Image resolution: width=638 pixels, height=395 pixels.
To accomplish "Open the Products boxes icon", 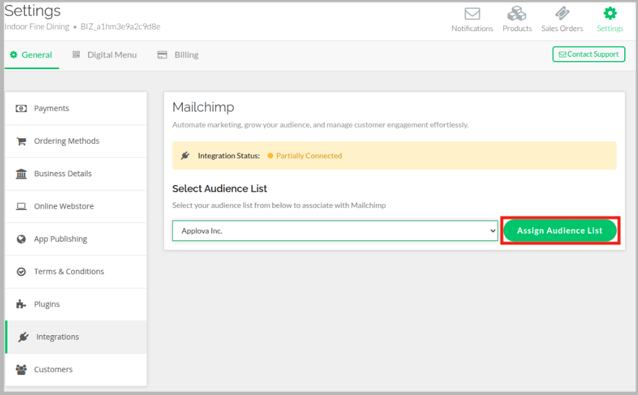I will [x=517, y=14].
